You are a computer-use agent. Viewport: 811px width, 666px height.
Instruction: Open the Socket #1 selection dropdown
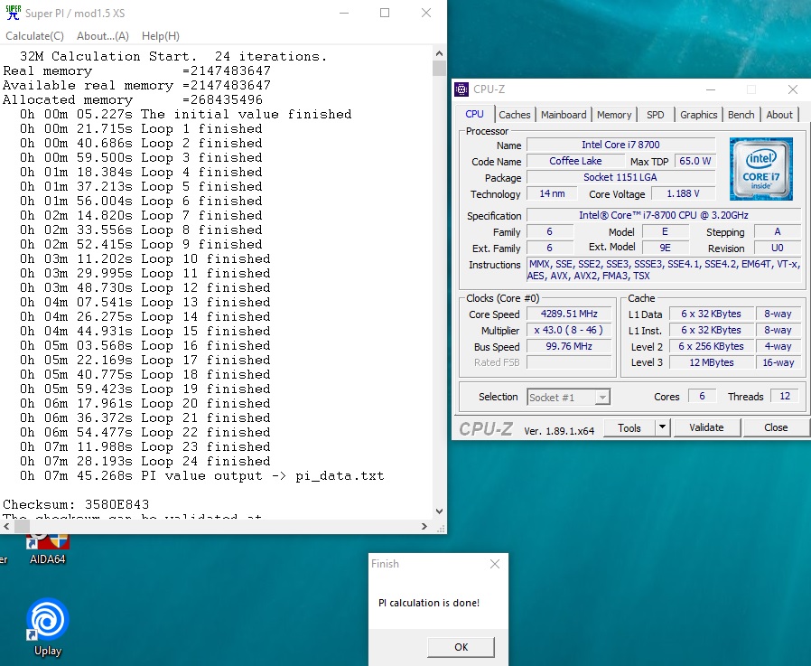[568, 397]
